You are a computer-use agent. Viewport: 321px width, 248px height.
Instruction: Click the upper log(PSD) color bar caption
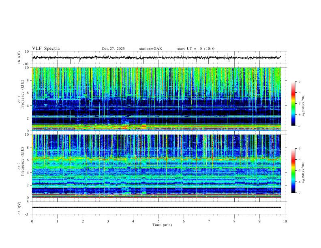(x=304, y=106)
